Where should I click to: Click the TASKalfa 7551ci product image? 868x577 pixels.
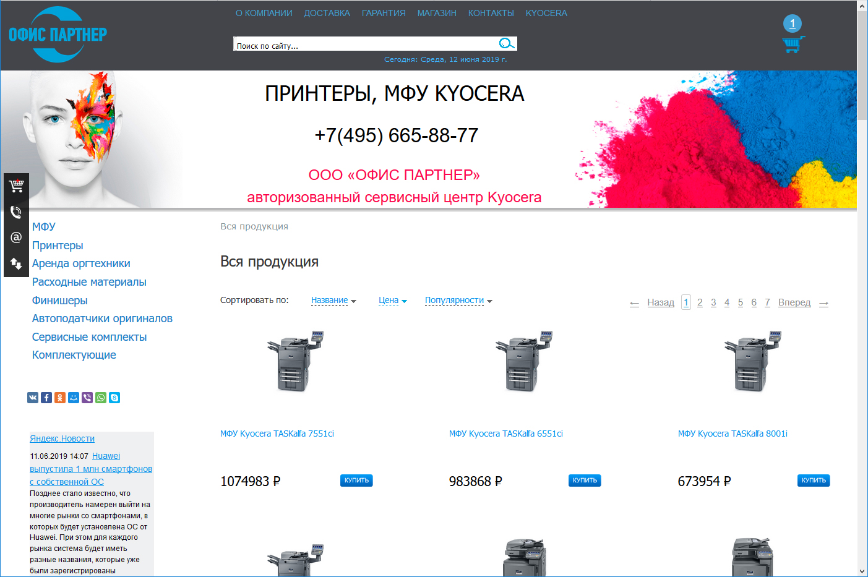(x=296, y=361)
